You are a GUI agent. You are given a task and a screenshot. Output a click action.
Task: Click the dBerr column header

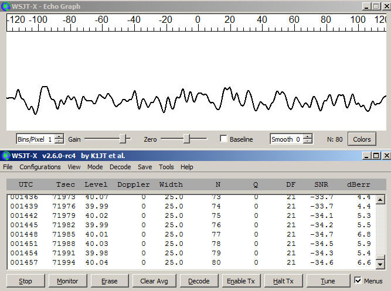(x=359, y=184)
